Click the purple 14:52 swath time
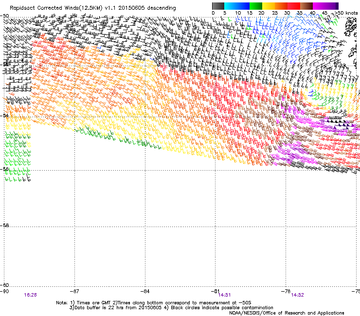Screen dimensions: 360x316 297,295
